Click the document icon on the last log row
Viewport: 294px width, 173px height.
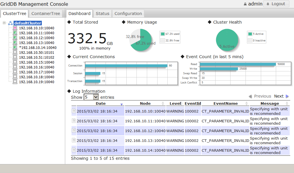point(74,150)
